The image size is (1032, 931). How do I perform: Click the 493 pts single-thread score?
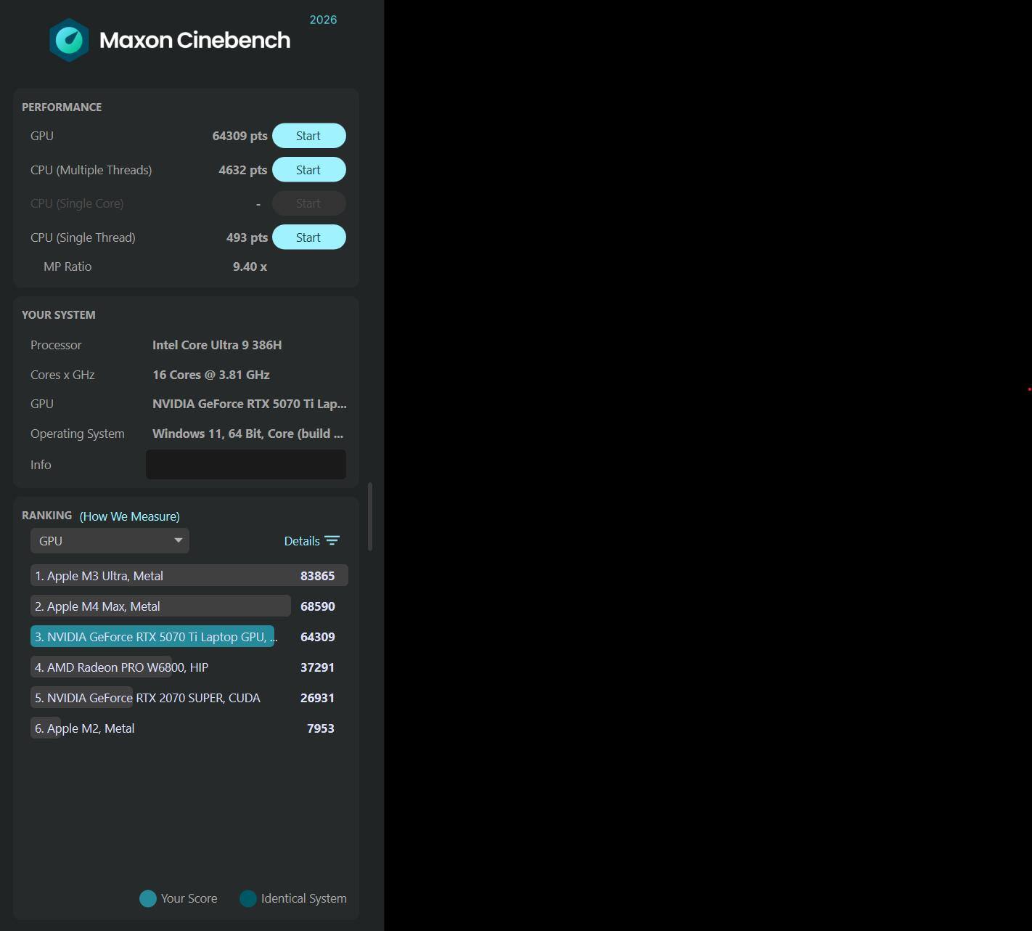click(247, 237)
